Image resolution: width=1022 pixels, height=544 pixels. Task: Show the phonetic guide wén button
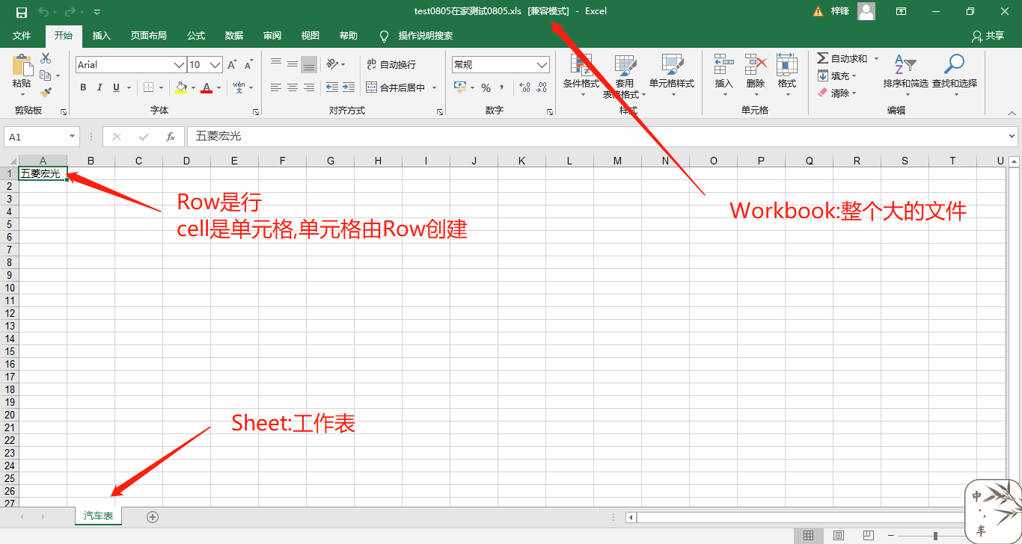(x=239, y=87)
